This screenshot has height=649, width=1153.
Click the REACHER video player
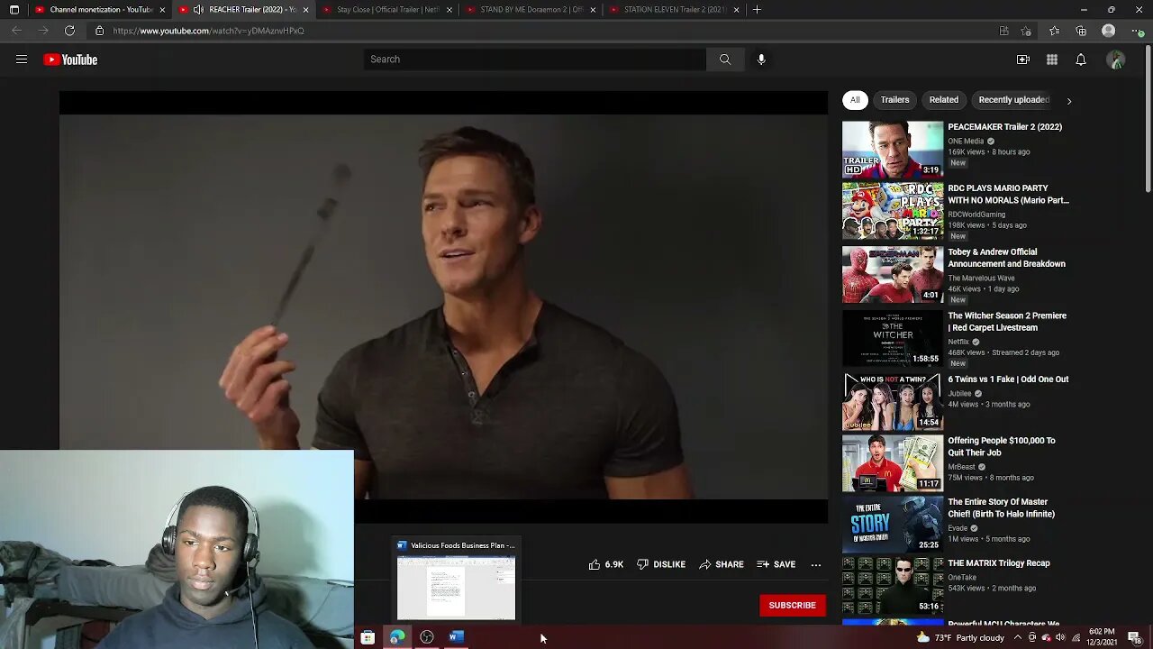443,306
